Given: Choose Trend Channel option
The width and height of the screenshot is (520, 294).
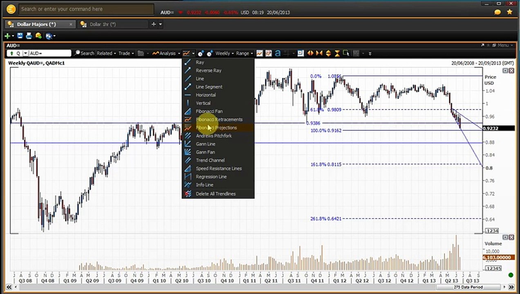Looking at the screenshot, I should tap(218, 160).
